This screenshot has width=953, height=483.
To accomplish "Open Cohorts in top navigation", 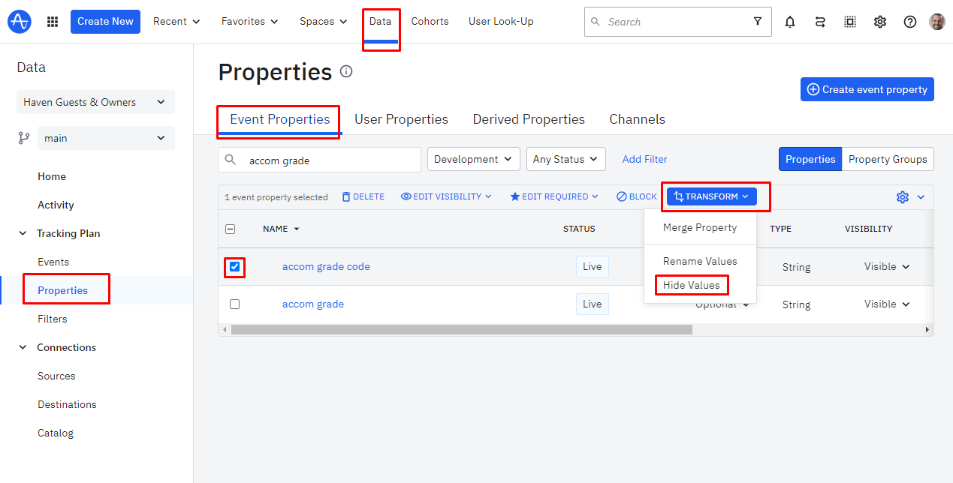I will point(430,22).
